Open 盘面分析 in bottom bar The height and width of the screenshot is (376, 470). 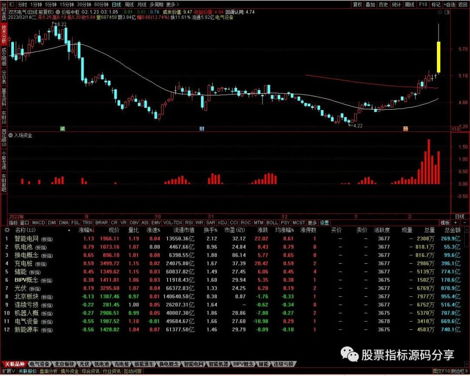[x=49, y=371]
